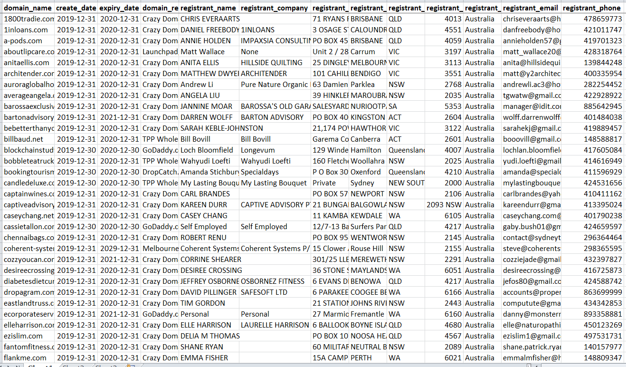Click the DropCatch. registrar cell
This screenshot has height=367, width=626.
[x=160, y=172]
